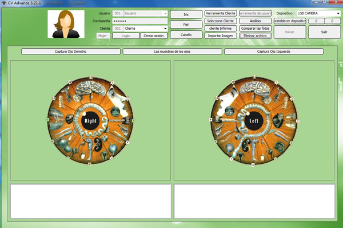343x228 pixels.
Task: Select the 12 o'clock marker on left iris chart
Action: (x=254, y=77)
